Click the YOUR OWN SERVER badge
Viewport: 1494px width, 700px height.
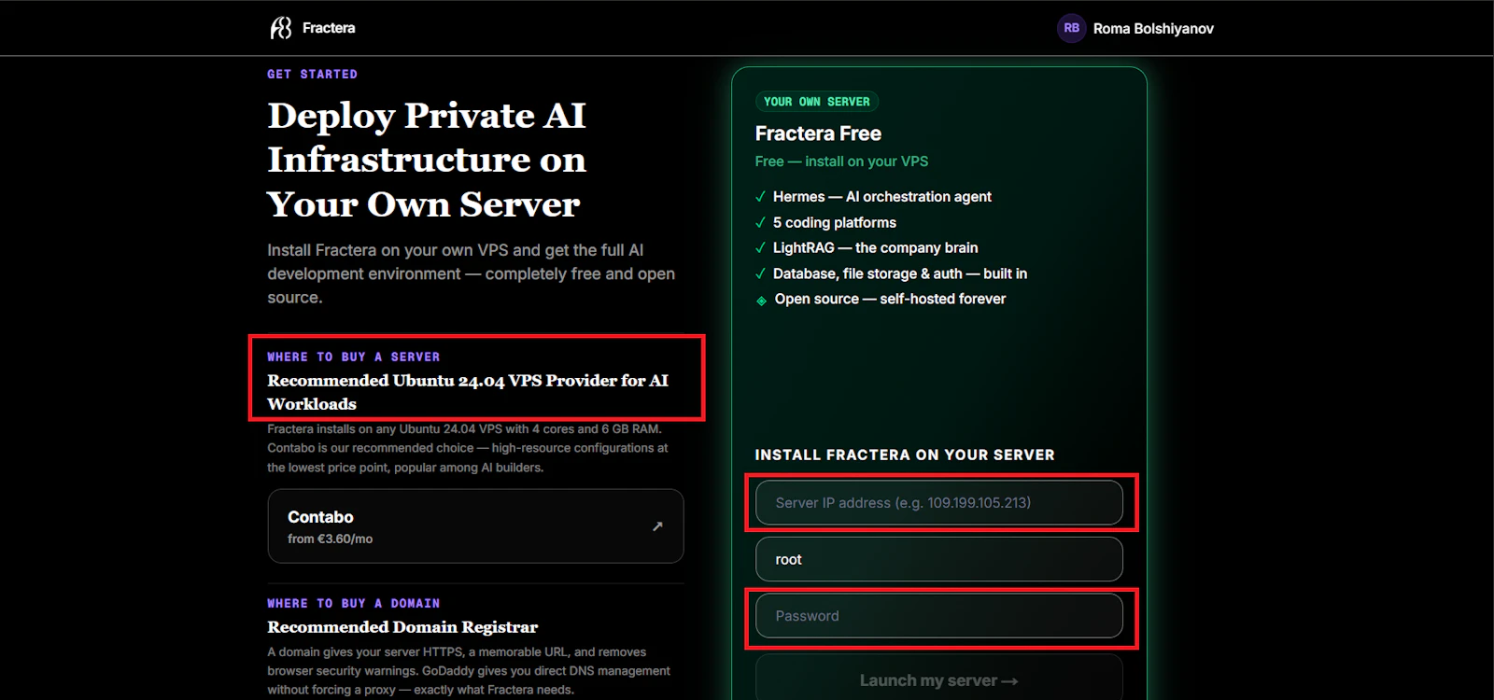(817, 102)
